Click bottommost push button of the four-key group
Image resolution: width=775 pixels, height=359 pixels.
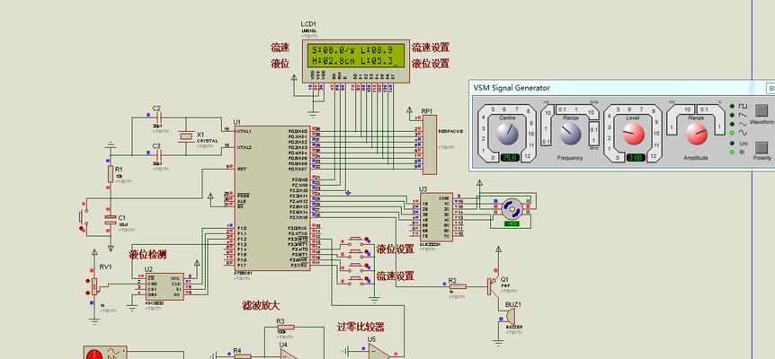pos(354,279)
